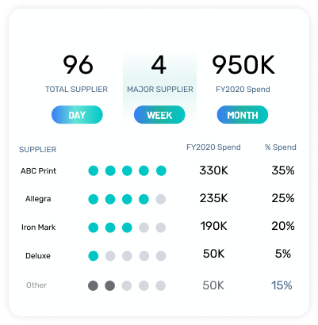Select the Iron Mark supplier name
This screenshot has width=318, height=325.
(x=39, y=227)
